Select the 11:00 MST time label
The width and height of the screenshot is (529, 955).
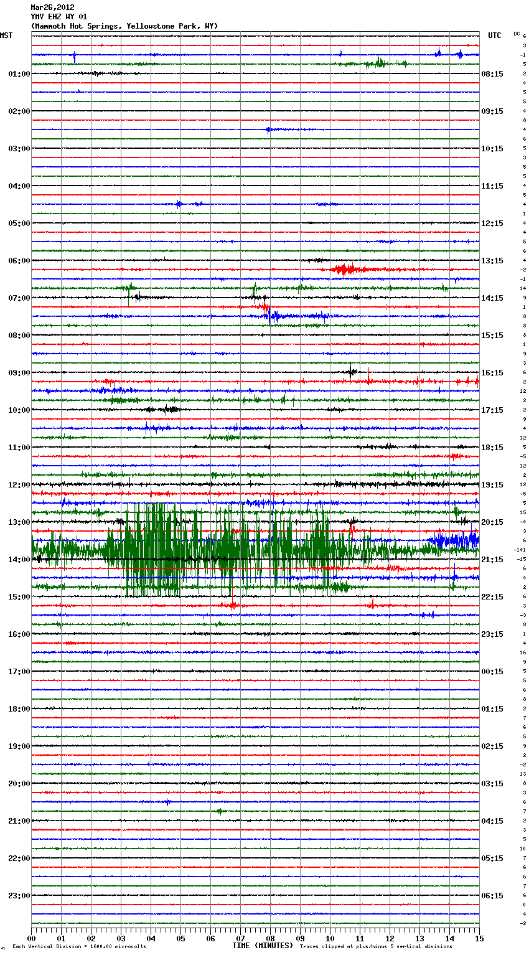pyautogui.click(x=19, y=448)
